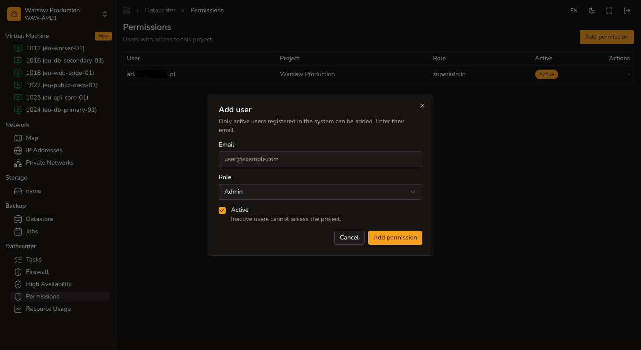
Task: Click Cancel in the Add user dialog
Action: click(349, 238)
